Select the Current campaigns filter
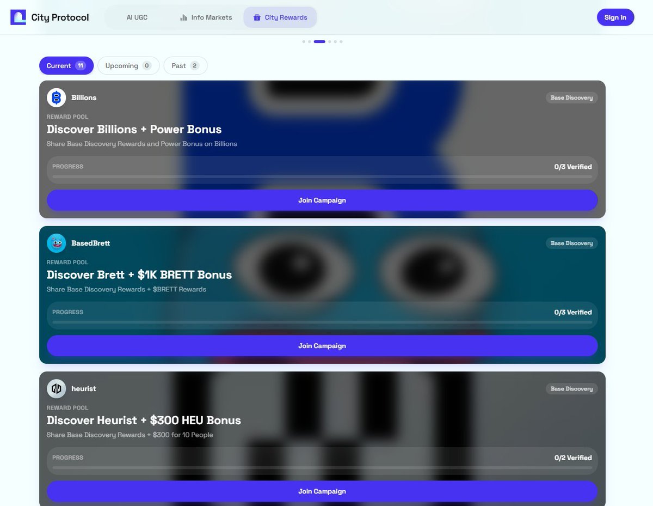Screen dimensions: 653x506 tap(66, 66)
